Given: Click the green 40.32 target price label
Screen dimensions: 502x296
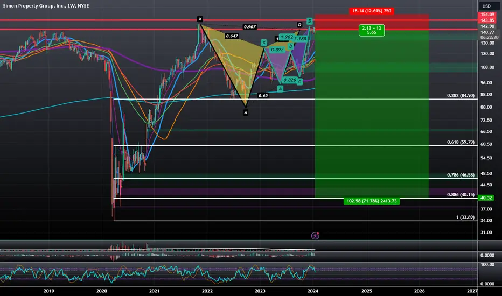Looking at the screenshot, I should click(x=486, y=198).
